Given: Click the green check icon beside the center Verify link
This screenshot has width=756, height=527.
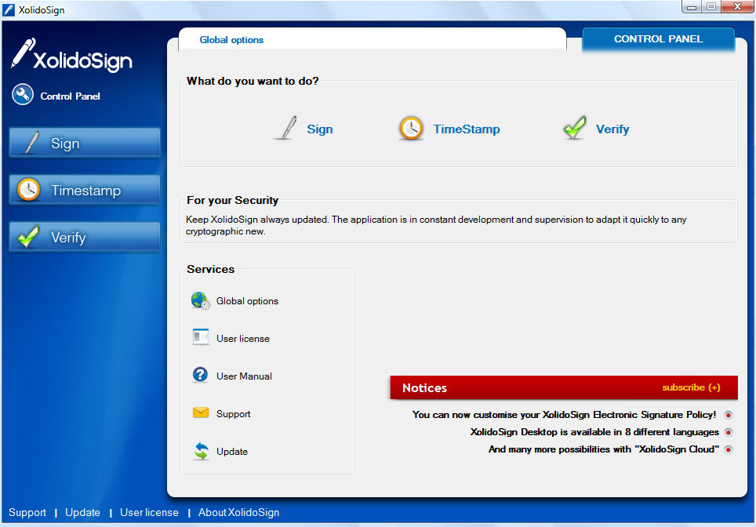Looking at the screenshot, I should pos(574,128).
